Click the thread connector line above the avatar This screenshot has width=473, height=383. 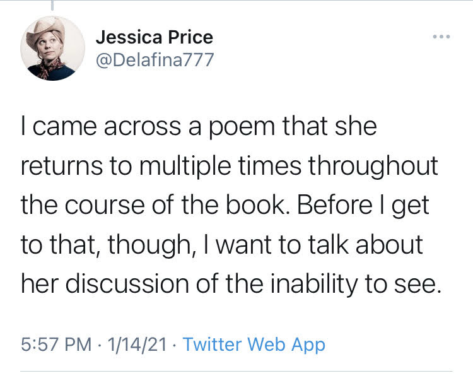click(x=52, y=5)
